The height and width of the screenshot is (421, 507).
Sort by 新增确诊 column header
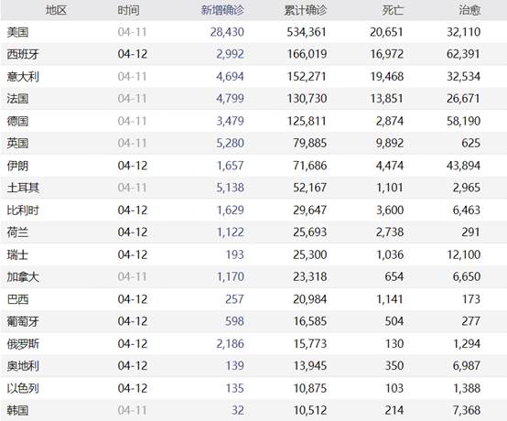click(222, 10)
